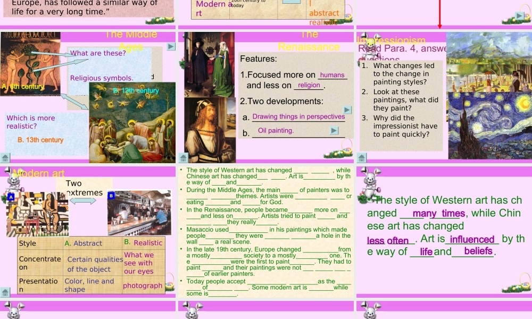Image resolution: width=532 pixels, height=319 pixels.
Task: Click the blue B label on the diner photo
Action: pyautogui.click(x=111, y=196)
